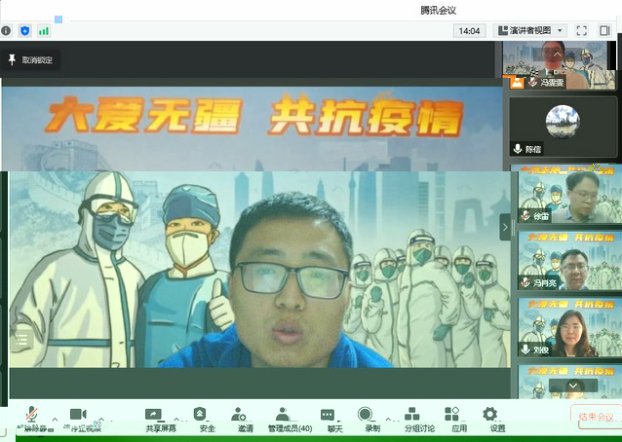Click the microphone icon next to 陈信
Screen dimensions: 622x442
[518, 149]
